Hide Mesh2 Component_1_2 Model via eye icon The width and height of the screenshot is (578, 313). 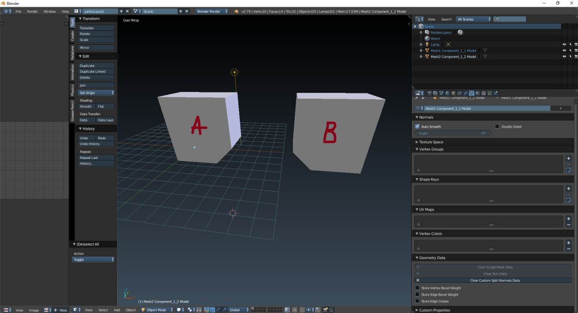click(564, 56)
